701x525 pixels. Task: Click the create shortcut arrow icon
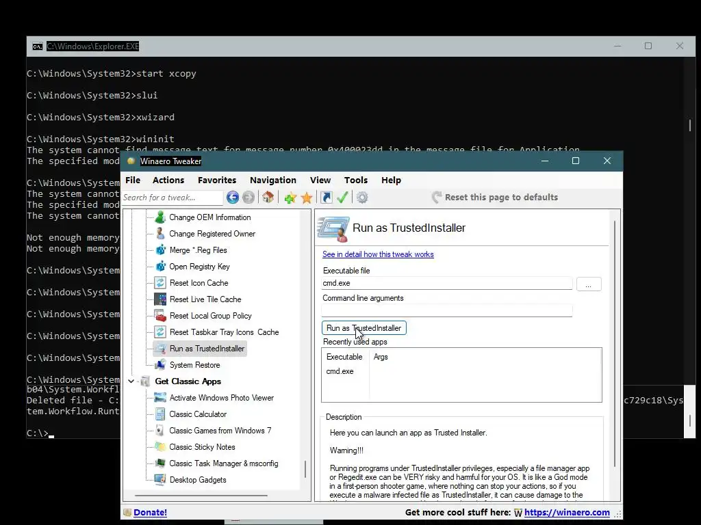(327, 198)
